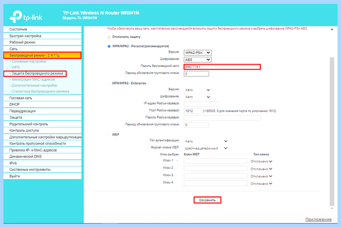341x227 pixels.
Task: Open Дополнительные настройки submenu item
Action: click(x=34, y=85)
